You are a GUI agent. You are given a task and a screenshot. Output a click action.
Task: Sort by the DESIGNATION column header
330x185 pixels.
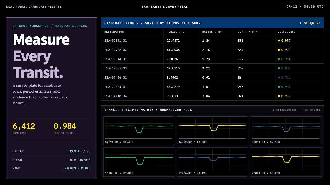click(114, 32)
